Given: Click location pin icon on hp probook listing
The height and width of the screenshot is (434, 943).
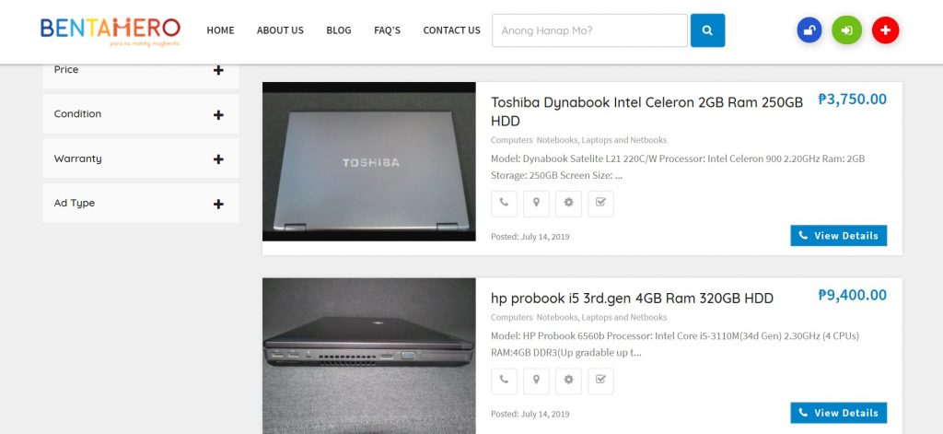Looking at the screenshot, I should (537, 381).
